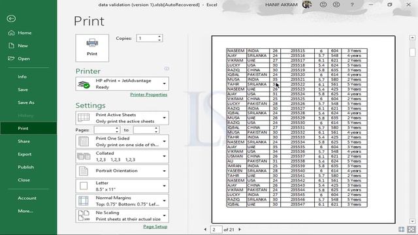Decrease copies with the down spinner
Image resolution: width=418 pixels, height=235 pixels.
pos(159,40)
